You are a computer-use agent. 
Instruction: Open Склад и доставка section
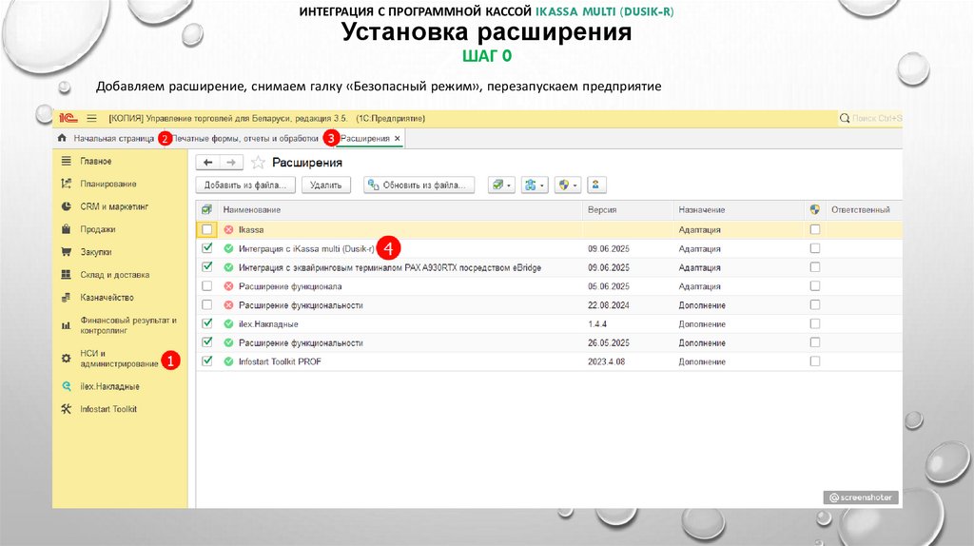click(114, 275)
